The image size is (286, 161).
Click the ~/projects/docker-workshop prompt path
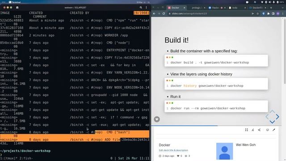tap(25, 151)
